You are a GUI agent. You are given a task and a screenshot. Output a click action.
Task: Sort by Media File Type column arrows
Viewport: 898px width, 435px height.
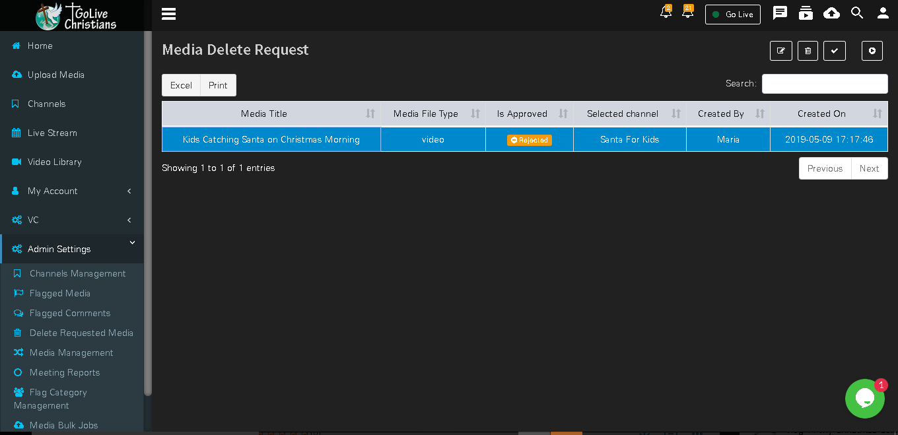(x=475, y=114)
